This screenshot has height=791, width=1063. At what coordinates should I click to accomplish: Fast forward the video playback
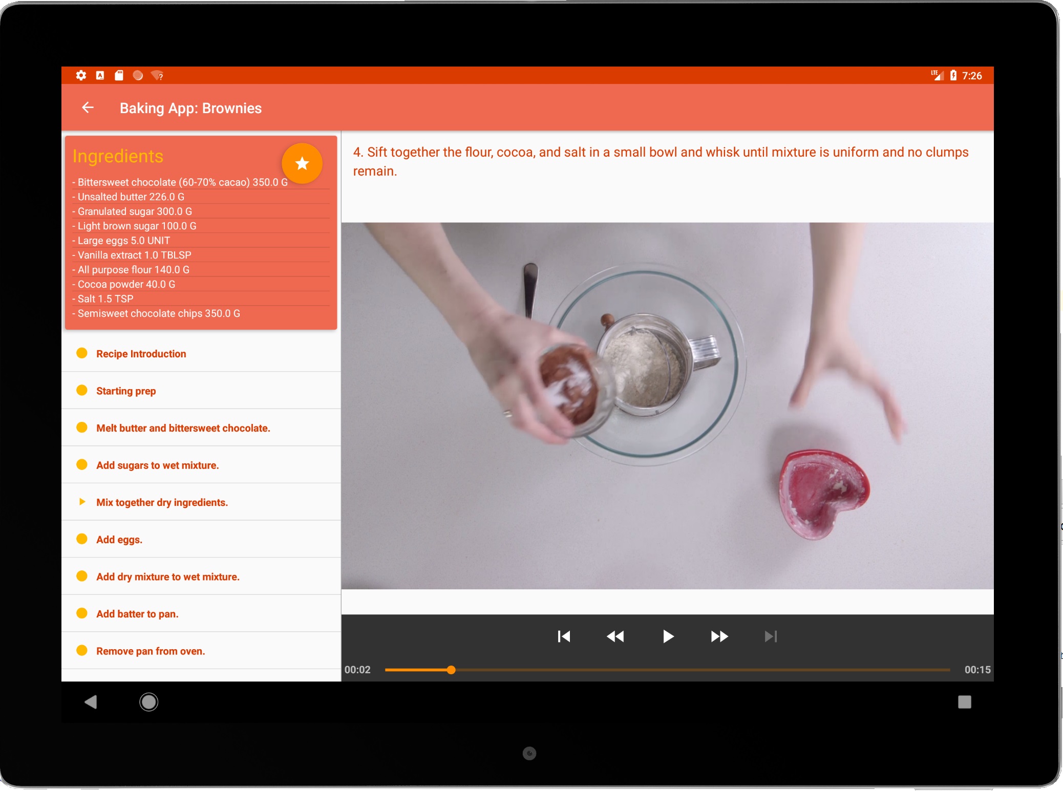click(719, 636)
